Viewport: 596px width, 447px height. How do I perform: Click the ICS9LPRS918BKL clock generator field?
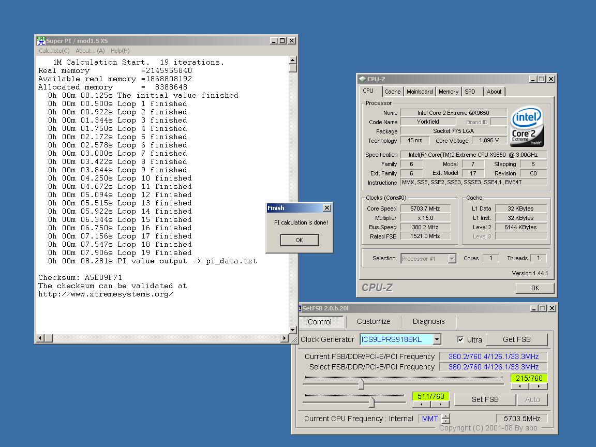[396, 339]
